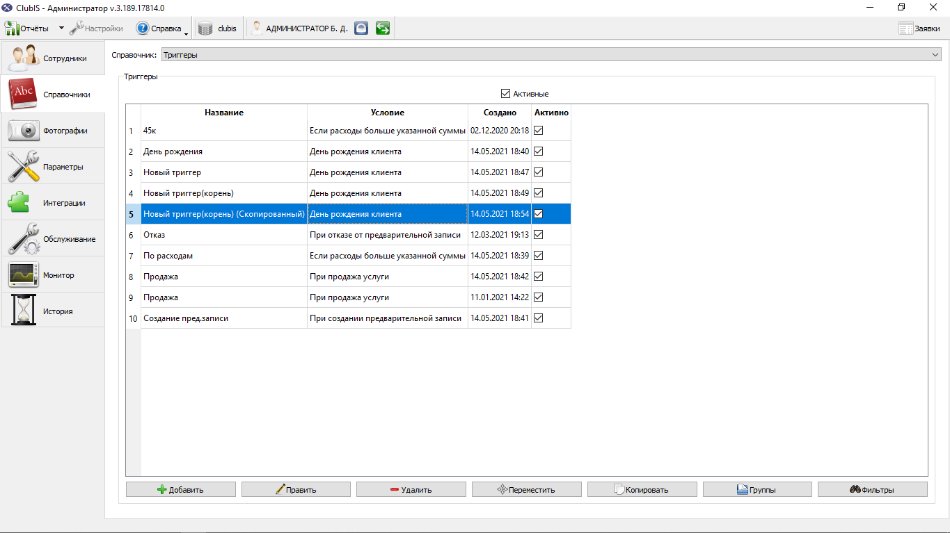
Task: Open the История hourglass icon
Action: [x=23, y=311]
